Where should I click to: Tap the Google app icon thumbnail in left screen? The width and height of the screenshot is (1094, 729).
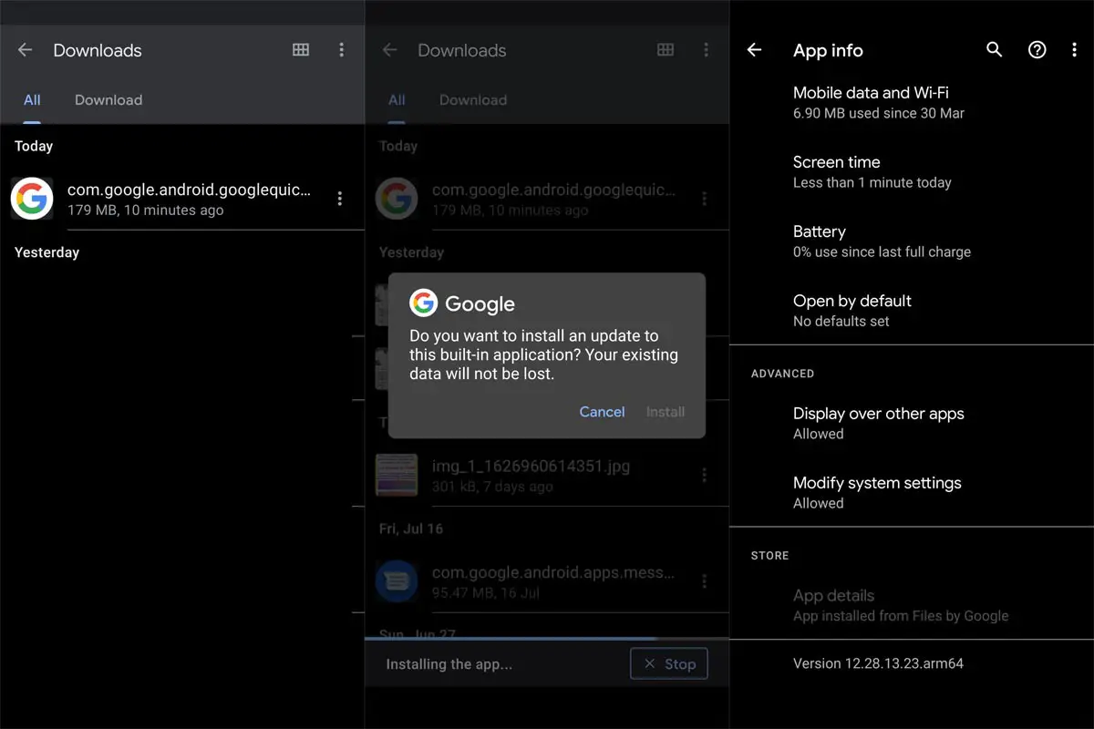tap(32, 199)
